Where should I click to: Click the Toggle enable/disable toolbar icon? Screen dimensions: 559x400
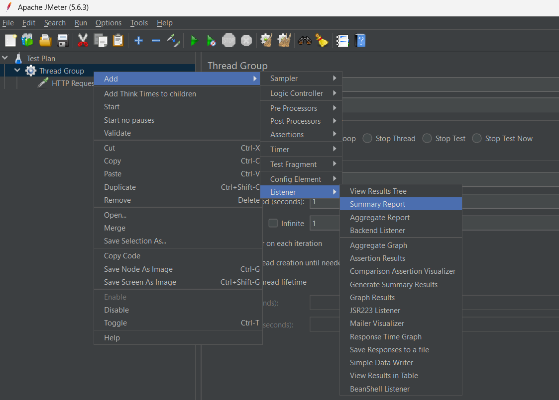click(174, 41)
